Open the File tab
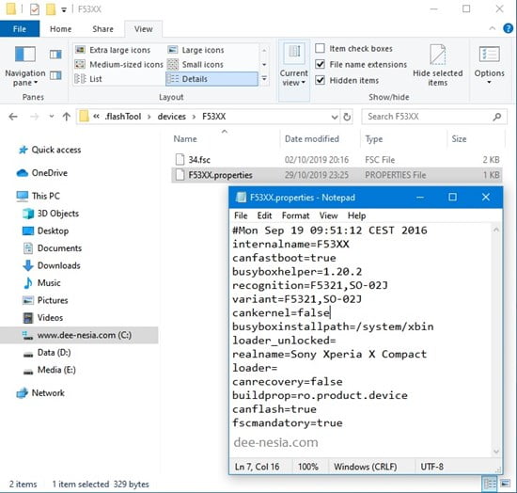Viewport: 517px width, 493px height. click(x=20, y=29)
